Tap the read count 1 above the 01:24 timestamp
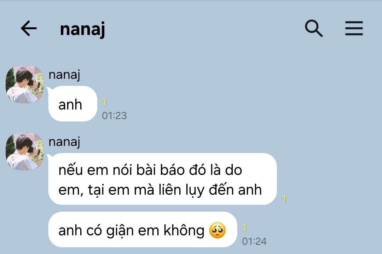382x254 pixels. pyautogui.click(x=244, y=228)
